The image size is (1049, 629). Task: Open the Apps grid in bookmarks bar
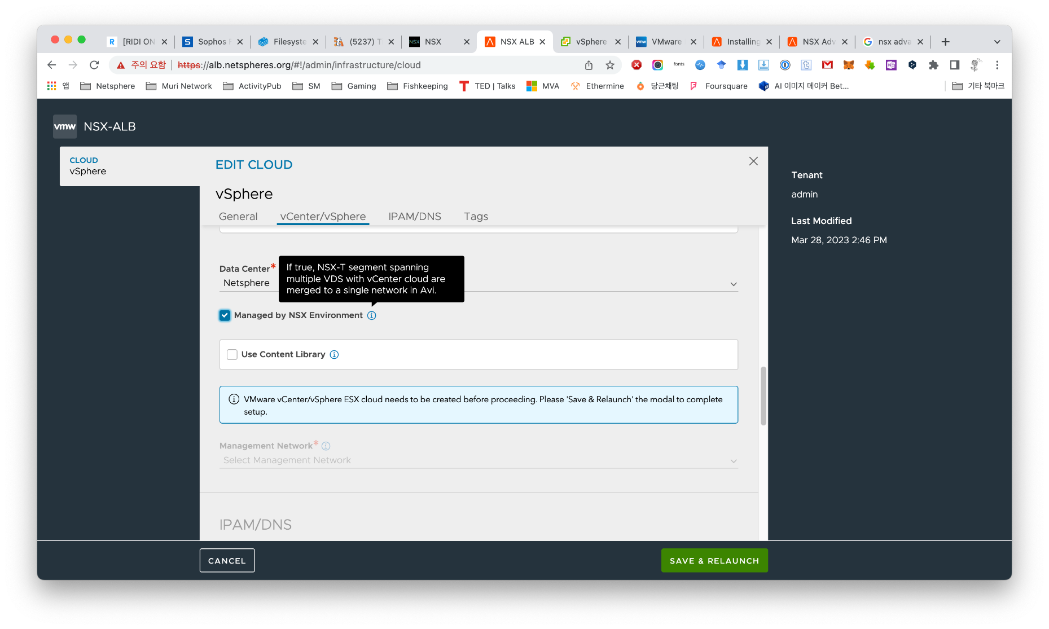(52, 86)
